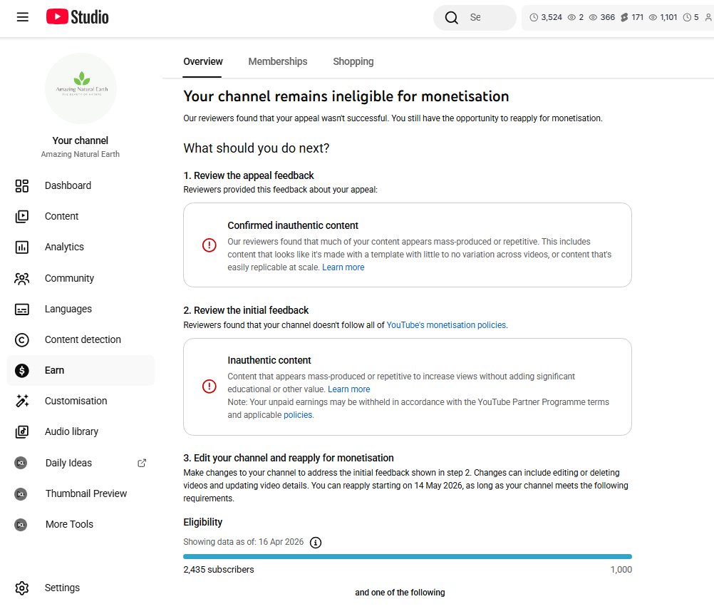Click the Dashboard grid icon

[22, 185]
